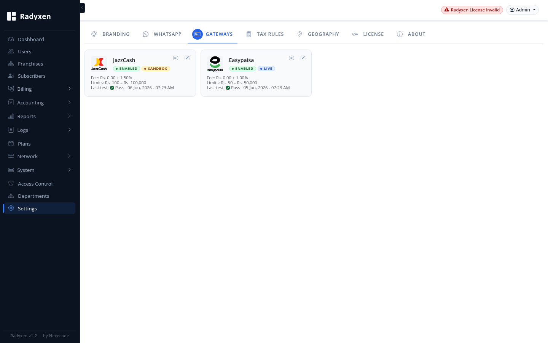Click the JazzCash SANDBOX badge
The width and height of the screenshot is (548, 343).
coord(156,69)
